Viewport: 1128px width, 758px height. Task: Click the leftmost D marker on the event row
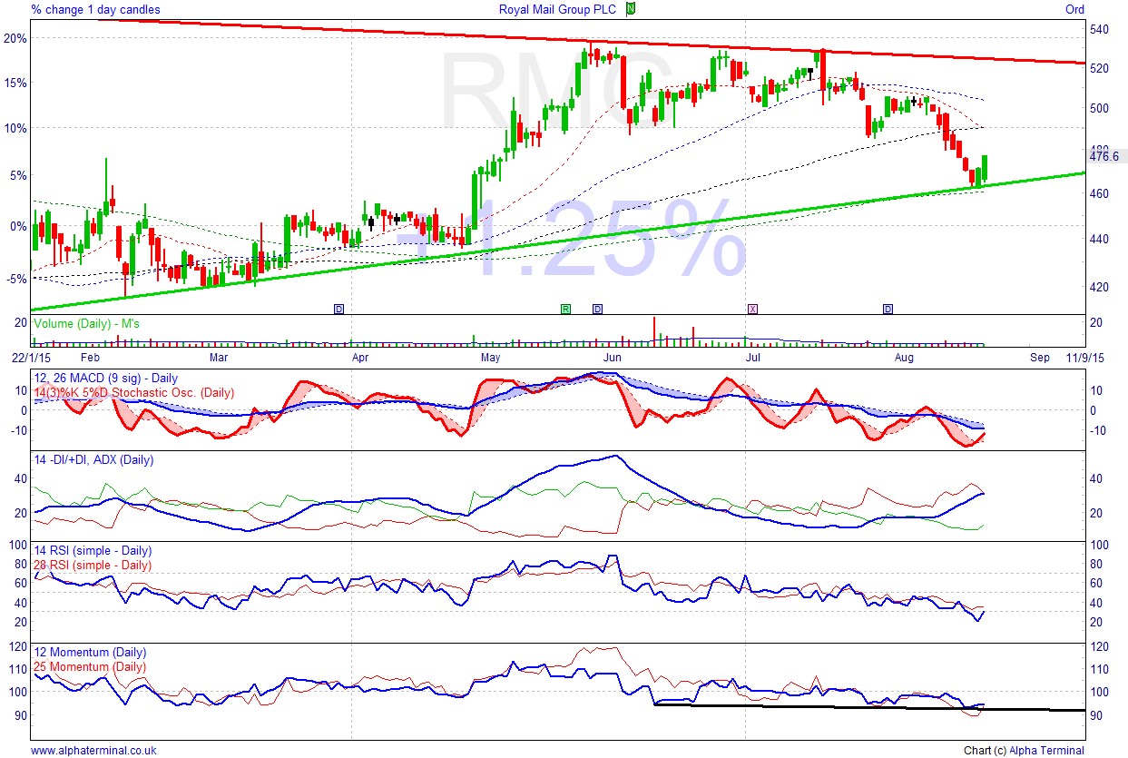[x=338, y=309]
